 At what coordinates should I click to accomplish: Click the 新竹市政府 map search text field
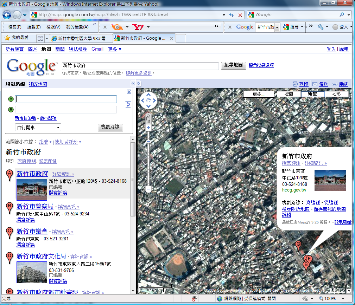[140, 66]
